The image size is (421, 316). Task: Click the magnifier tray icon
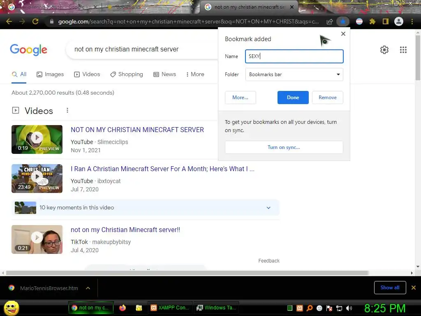coord(310,308)
